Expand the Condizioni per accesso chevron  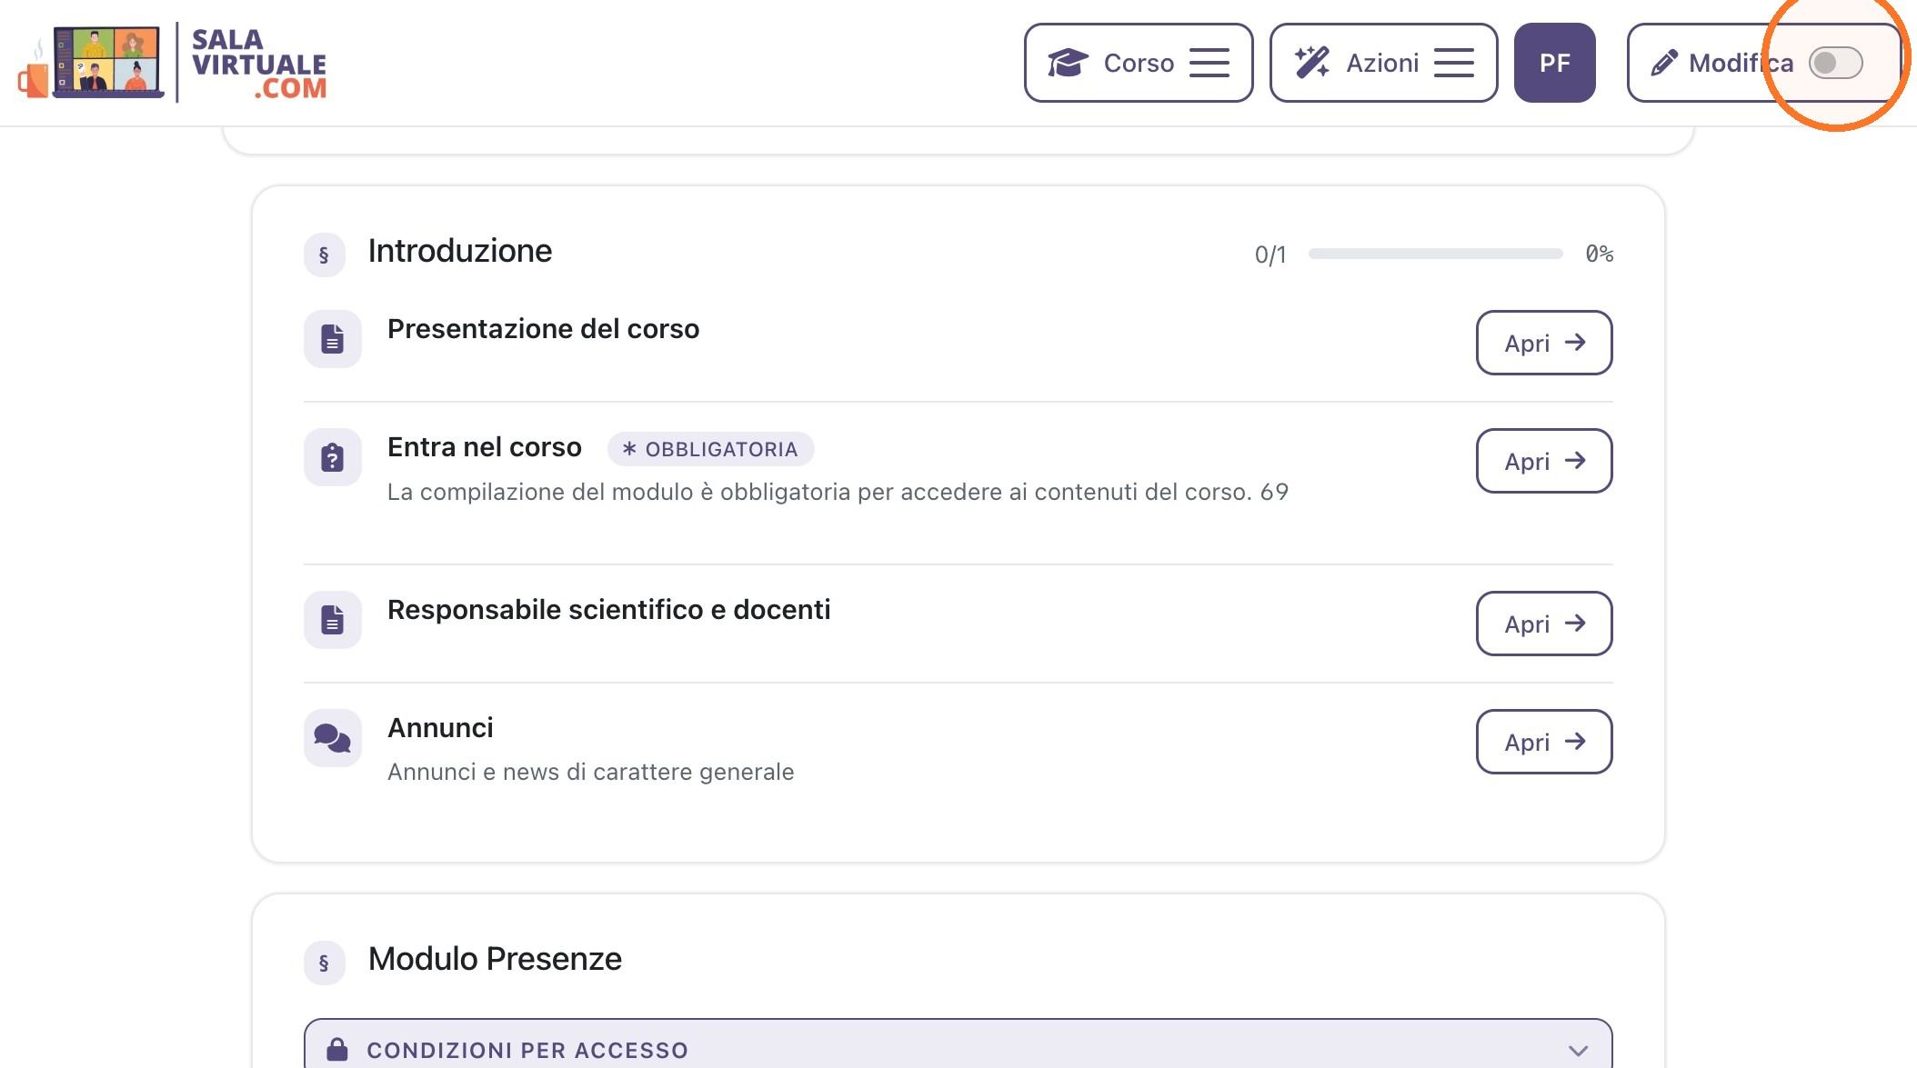coord(1578,1050)
